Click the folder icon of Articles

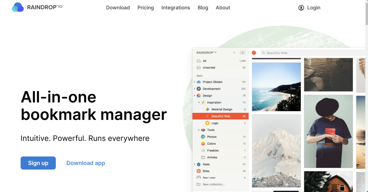pyautogui.click(x=203, y=157)
